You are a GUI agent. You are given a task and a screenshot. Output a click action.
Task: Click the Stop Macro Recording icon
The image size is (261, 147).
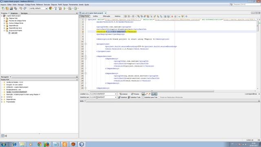coord(175,16)
